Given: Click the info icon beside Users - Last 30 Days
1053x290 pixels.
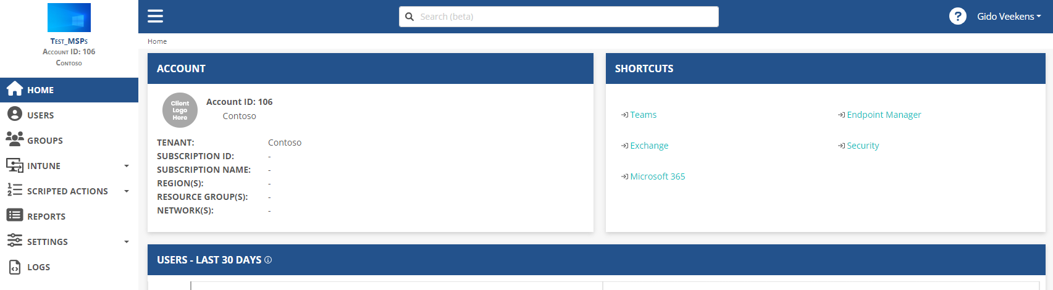Looking at the screenshot, I should [x=268, y=260].
